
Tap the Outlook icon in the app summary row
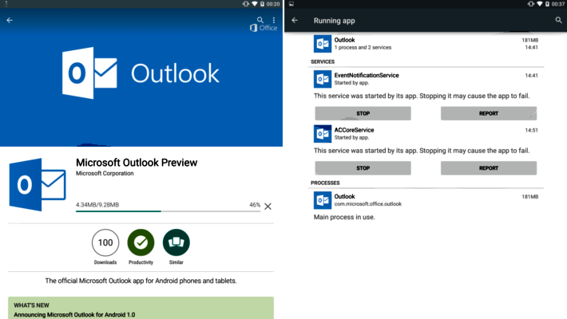322,44
